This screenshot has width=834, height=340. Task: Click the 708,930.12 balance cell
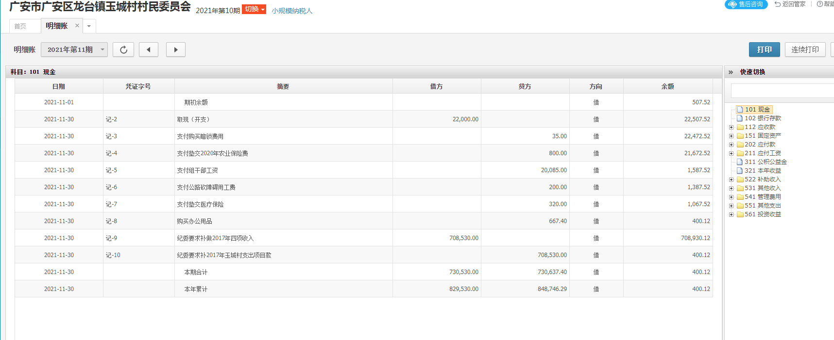[x=668, y=238]
